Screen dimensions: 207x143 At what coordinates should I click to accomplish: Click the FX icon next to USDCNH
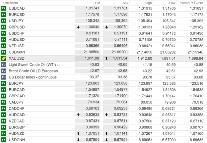4,140
